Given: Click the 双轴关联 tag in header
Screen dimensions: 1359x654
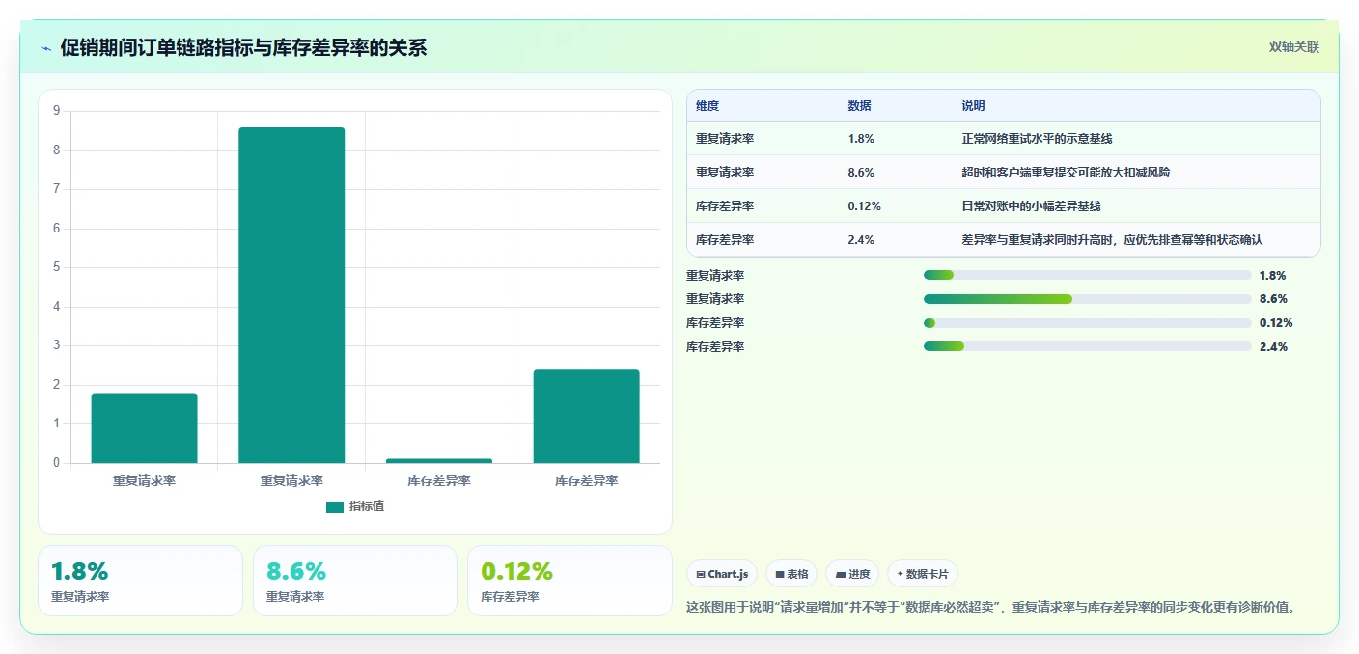Looking at the screenshot, I should click(x=1293, y=47).
